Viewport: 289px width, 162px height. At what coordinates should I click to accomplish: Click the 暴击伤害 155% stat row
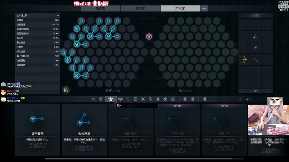coord(38,42)
